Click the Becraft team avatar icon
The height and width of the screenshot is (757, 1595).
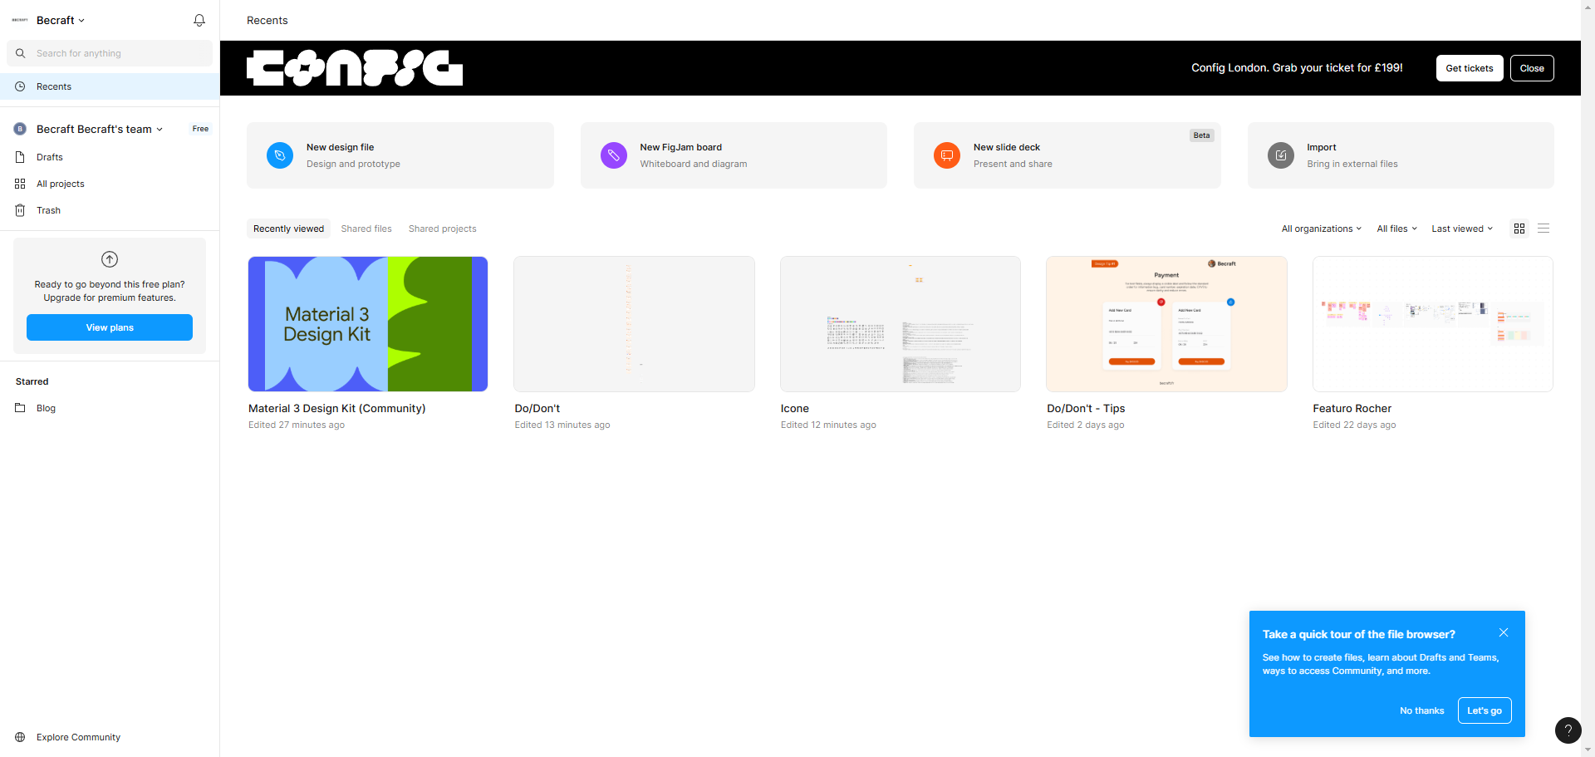coord(20,129)
